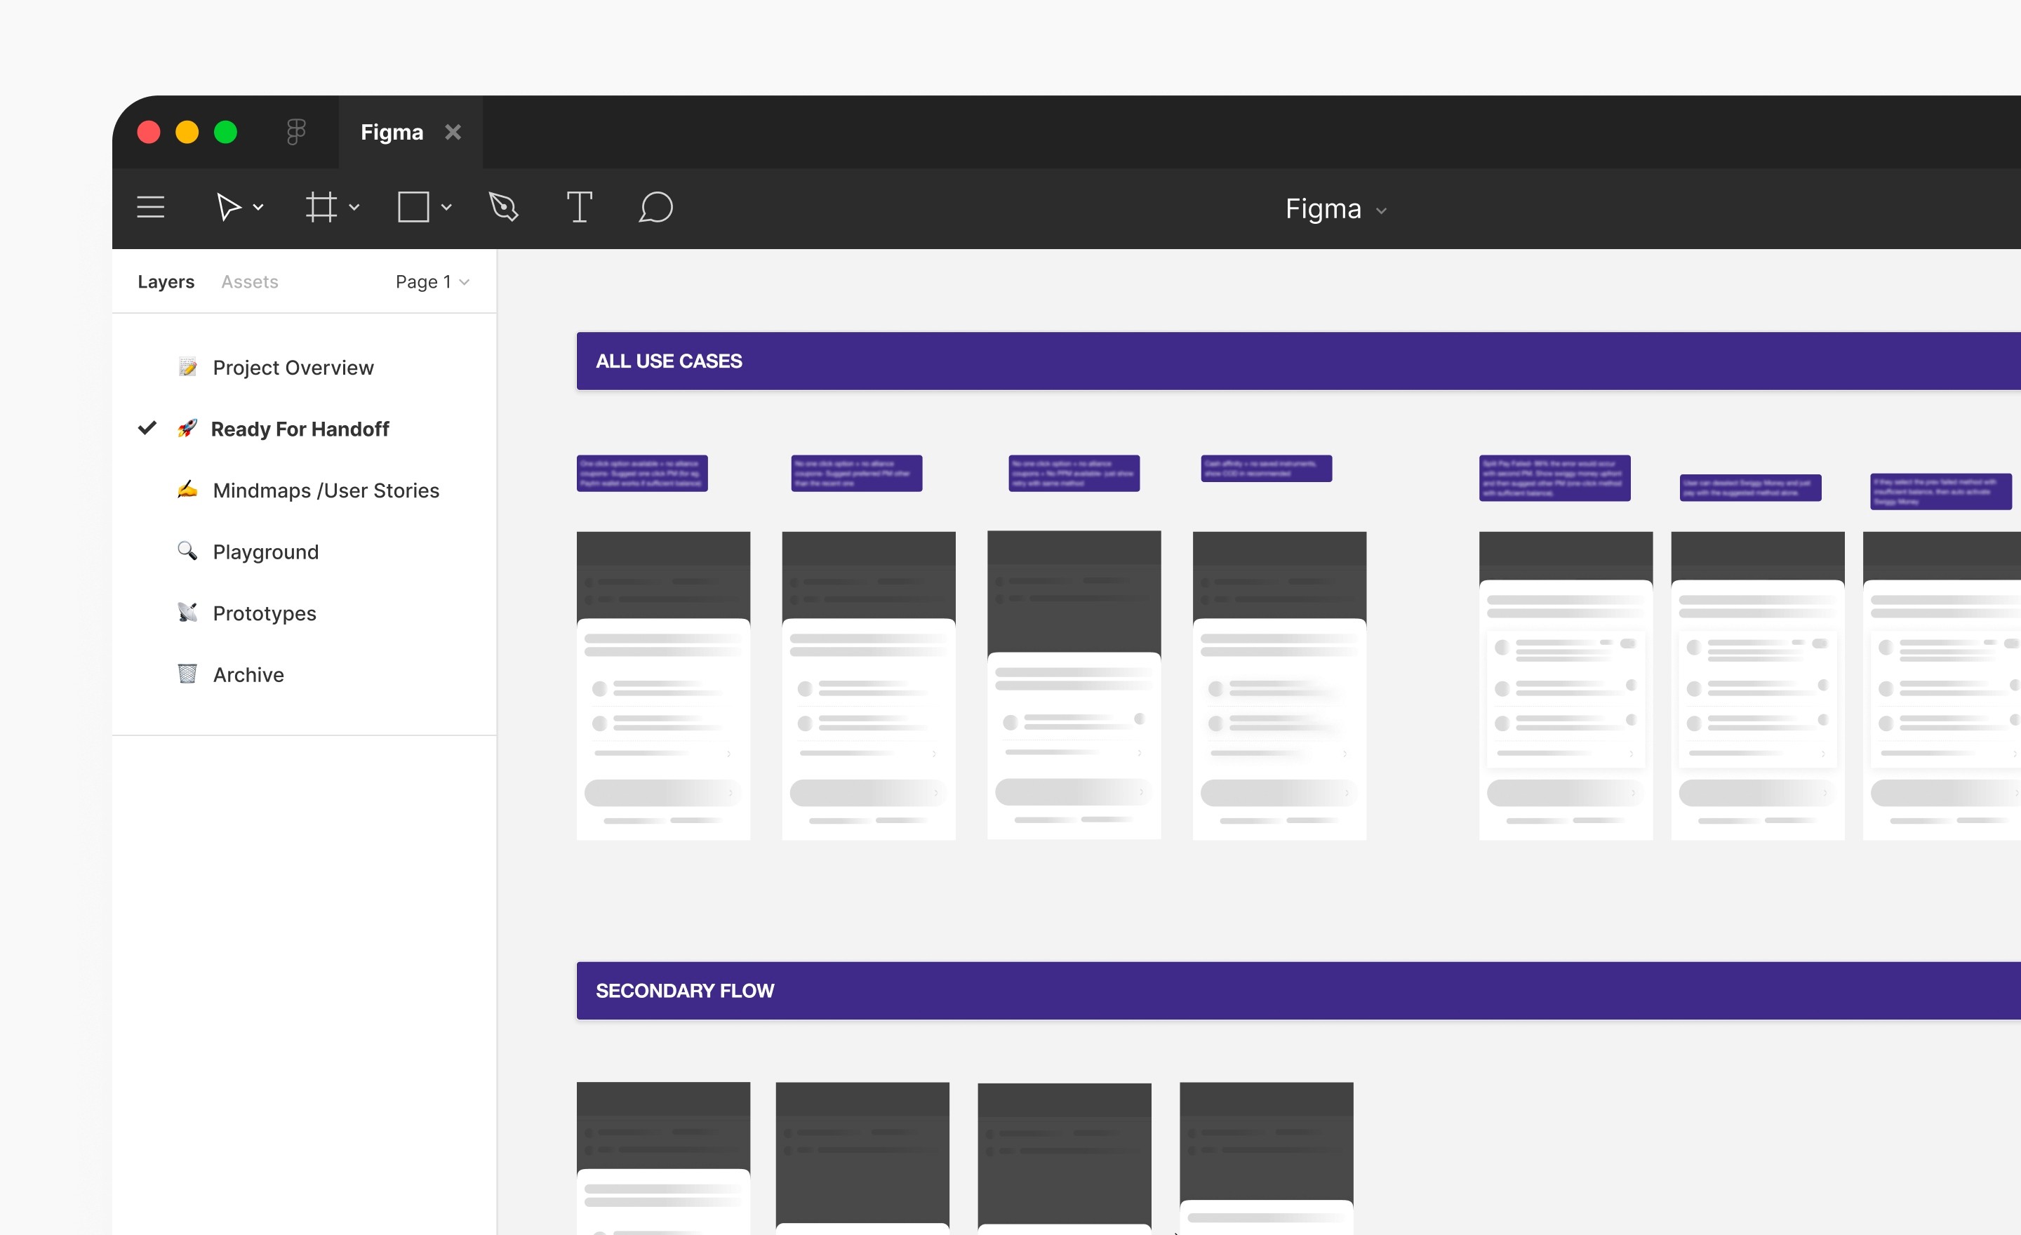Switch to the Assets tab

[x=249, y=282]
